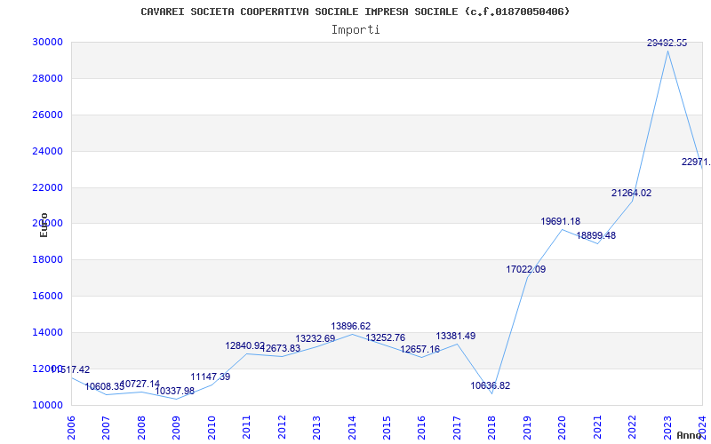Select the 2017 x-axis year label

[457, 428]
